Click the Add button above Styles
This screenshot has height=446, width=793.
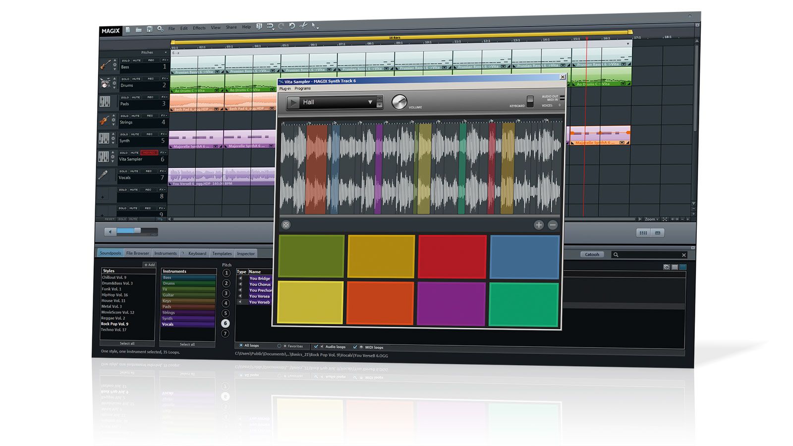pyautogui.click(x=149, y=265)
